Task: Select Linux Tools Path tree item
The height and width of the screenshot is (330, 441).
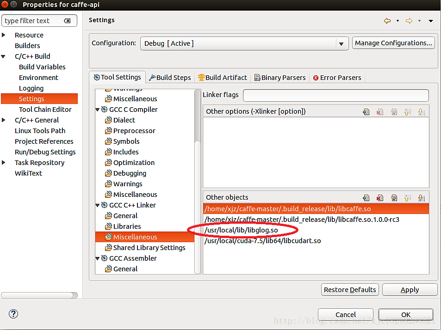Action: [x=40, y=131]
